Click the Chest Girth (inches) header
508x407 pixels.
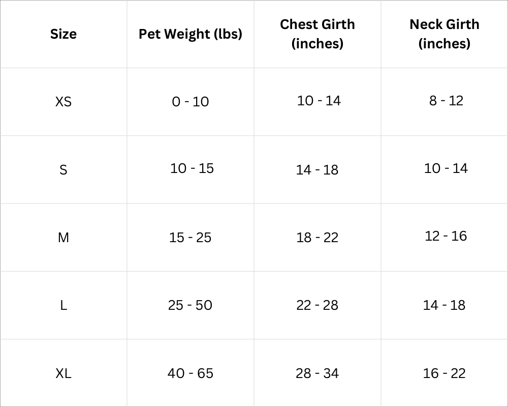click(317, 34)
